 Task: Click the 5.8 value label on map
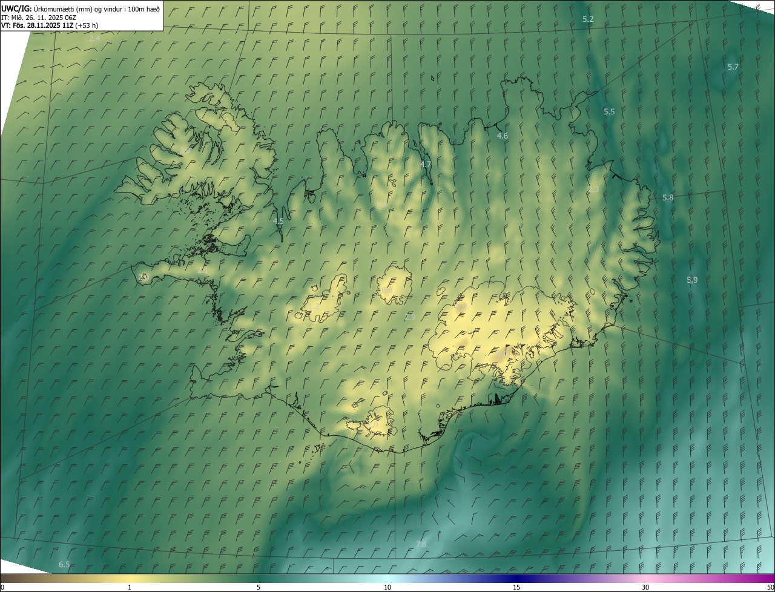(x=668, y=198)
